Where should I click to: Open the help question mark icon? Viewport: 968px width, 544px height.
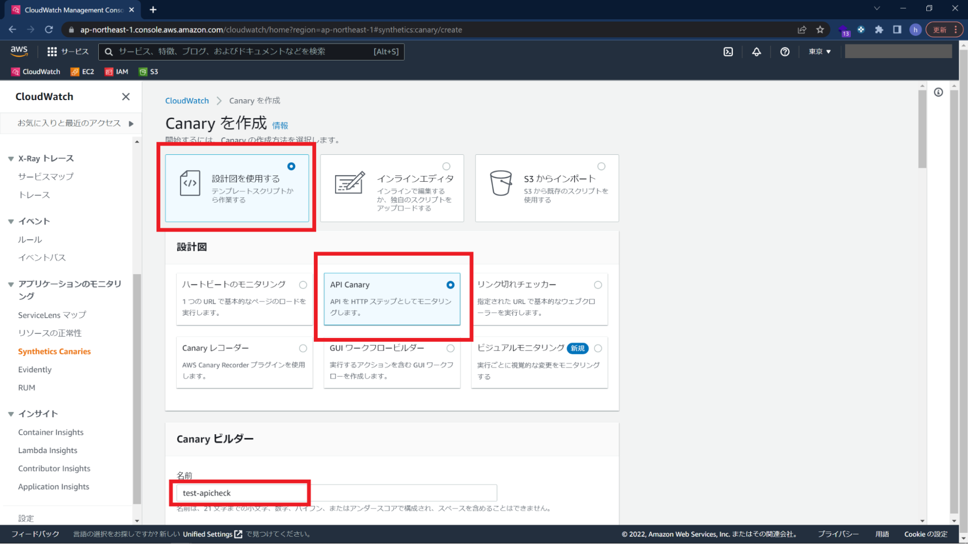784,52
